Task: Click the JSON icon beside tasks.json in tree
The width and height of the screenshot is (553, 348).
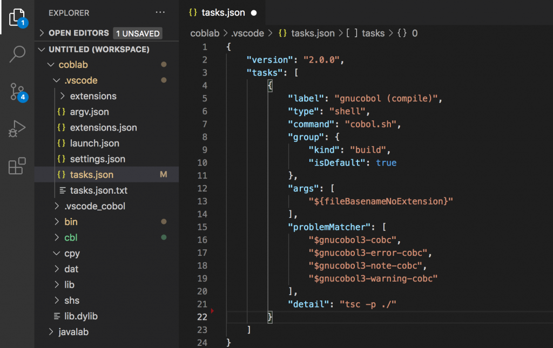Action: point(62,174)
